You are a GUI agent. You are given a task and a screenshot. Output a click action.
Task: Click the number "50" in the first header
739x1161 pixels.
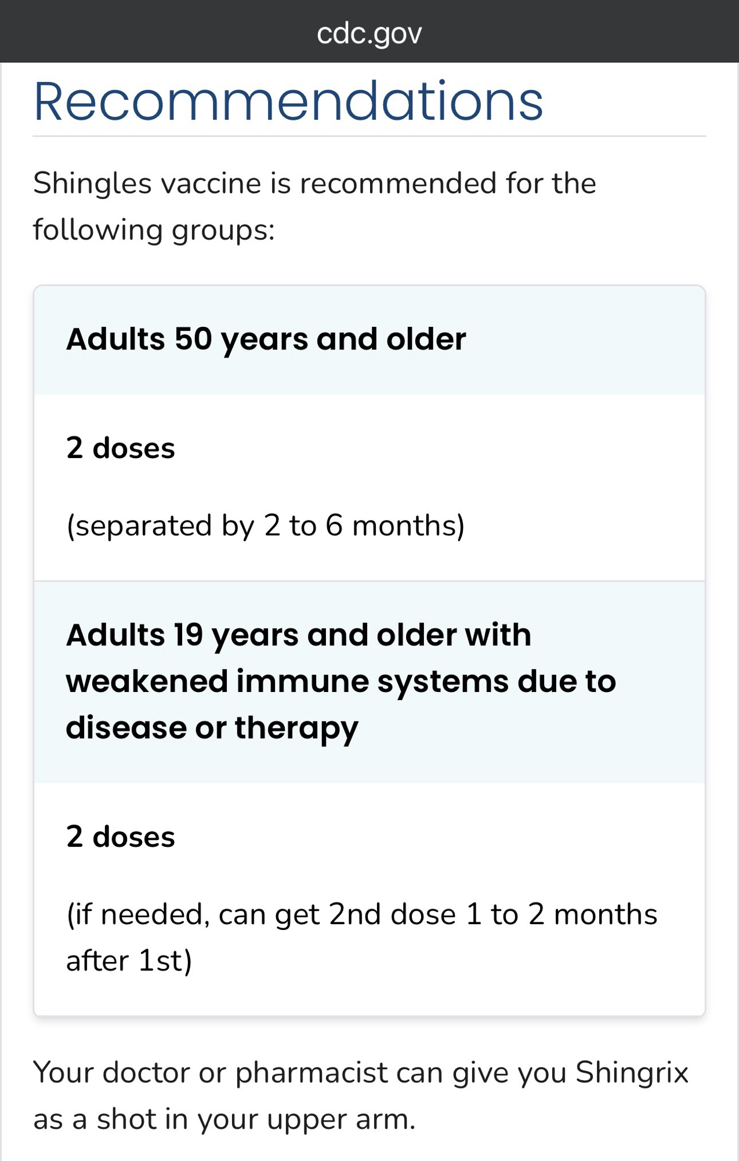click(193, 339)
